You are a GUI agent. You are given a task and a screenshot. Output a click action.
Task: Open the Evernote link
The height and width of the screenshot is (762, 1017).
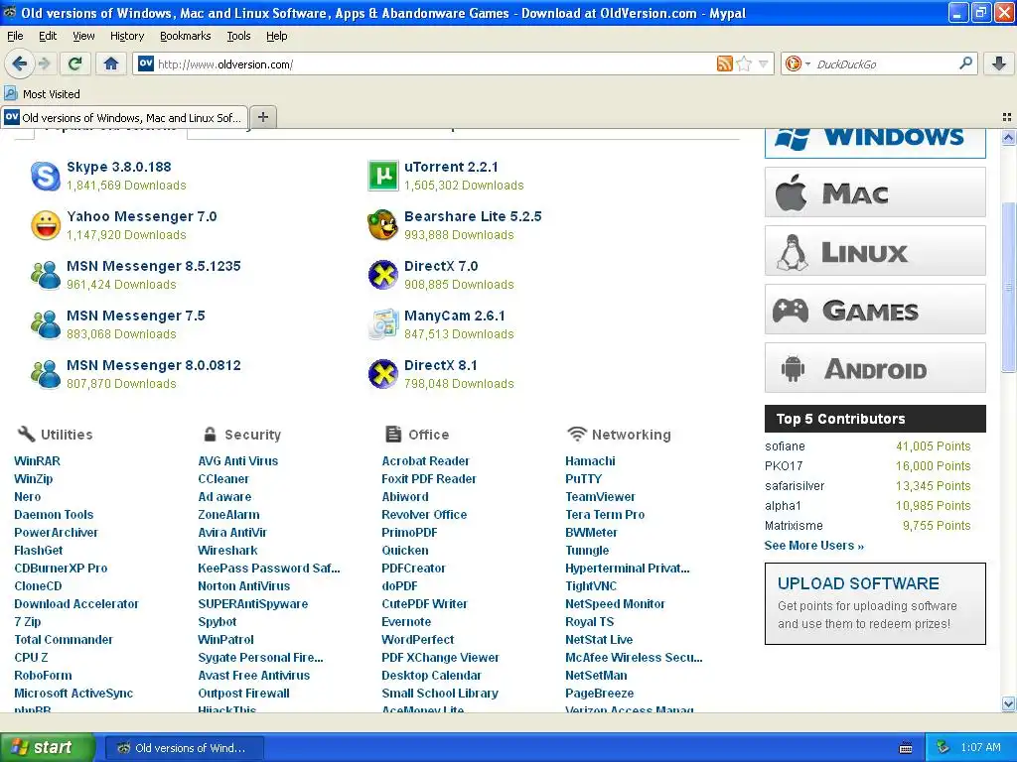(x=406, y=621)
